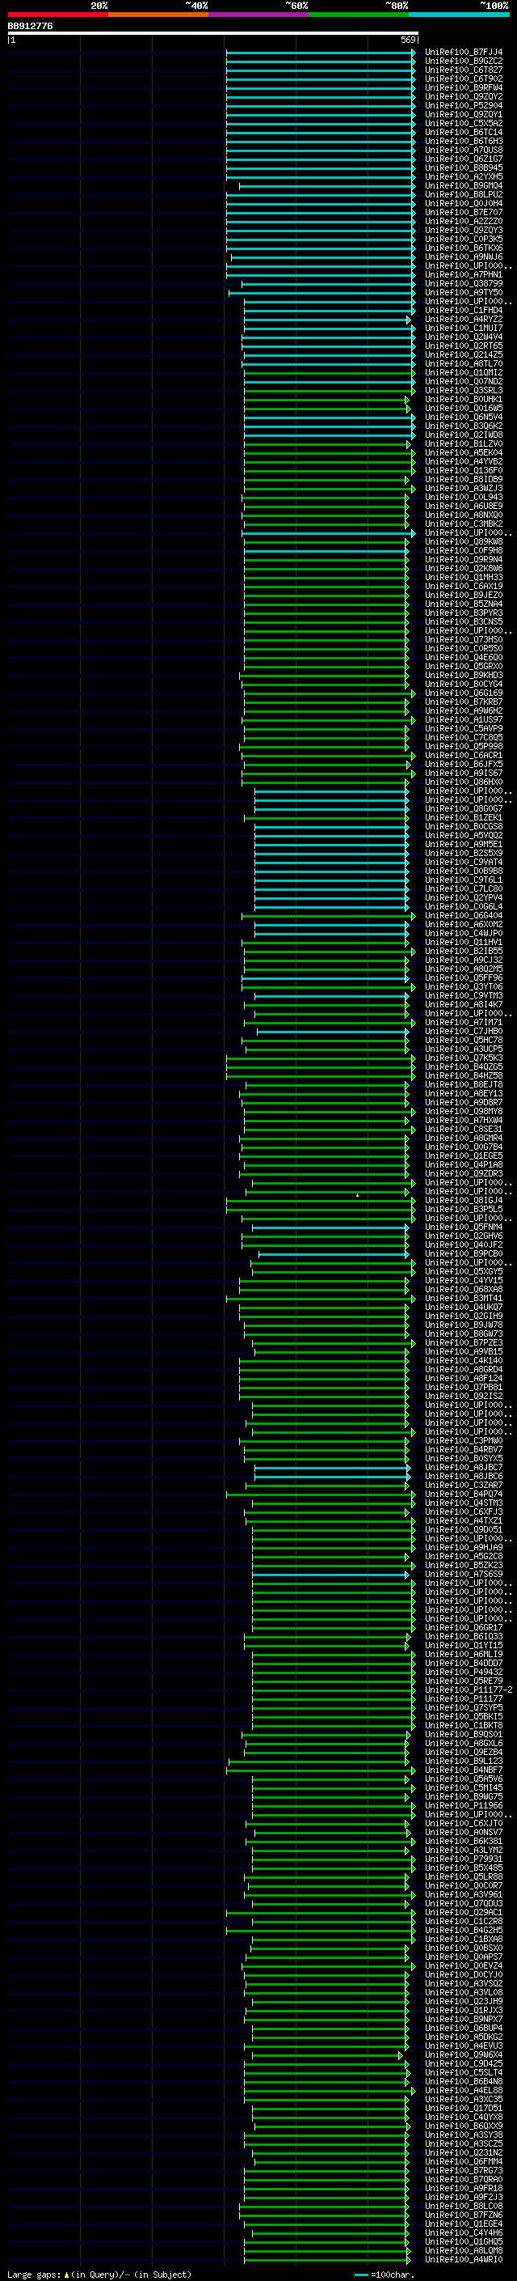Select the UniRef100_C9D425 label
The width and height of the screenshot is (517, 2281).
463,2063
